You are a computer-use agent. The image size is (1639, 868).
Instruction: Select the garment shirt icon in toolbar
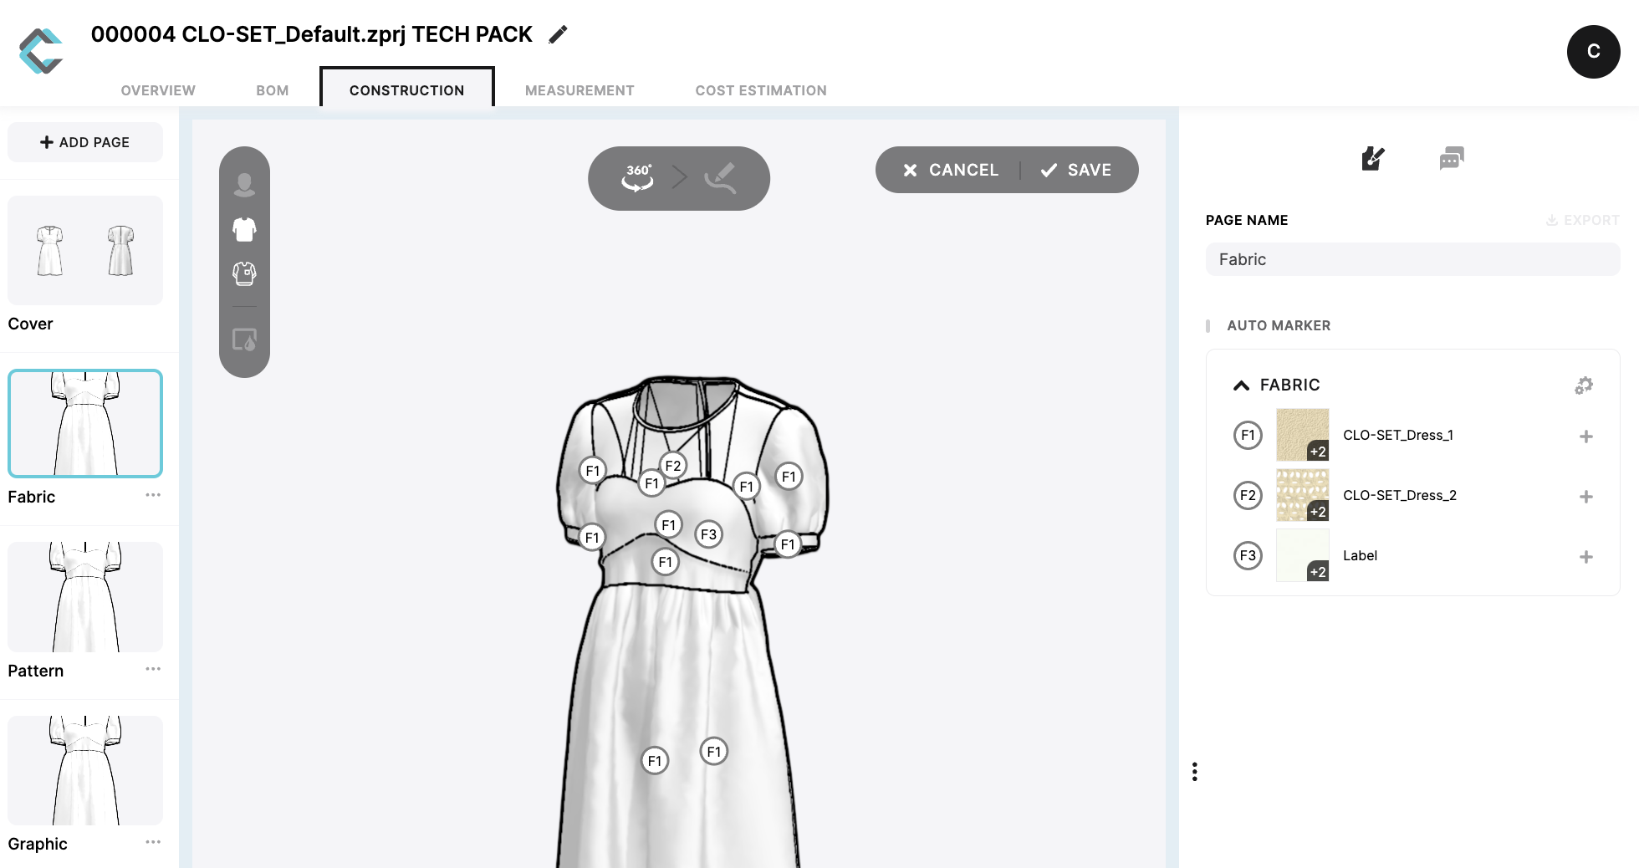pos(244,229)
